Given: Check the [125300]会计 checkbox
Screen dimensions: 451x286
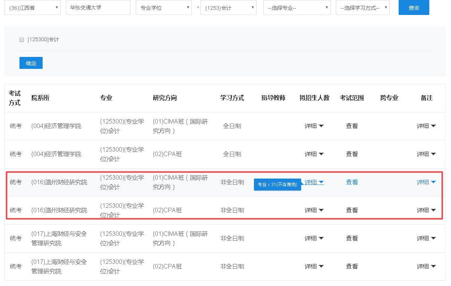Looking at the screenshot, I should (22, 40).
